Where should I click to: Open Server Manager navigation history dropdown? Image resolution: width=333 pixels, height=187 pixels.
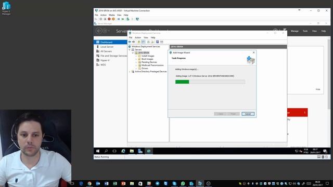click(x=109, y=31)
